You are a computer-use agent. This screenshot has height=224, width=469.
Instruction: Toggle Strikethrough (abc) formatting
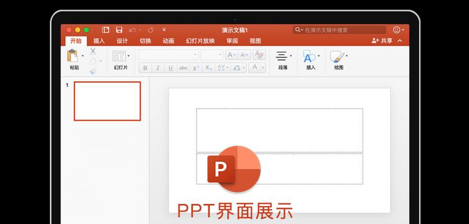coord(183,68)
